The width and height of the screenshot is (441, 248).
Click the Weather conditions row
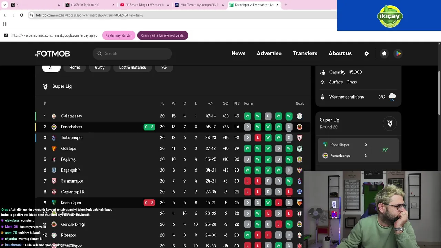coord(358,97)
